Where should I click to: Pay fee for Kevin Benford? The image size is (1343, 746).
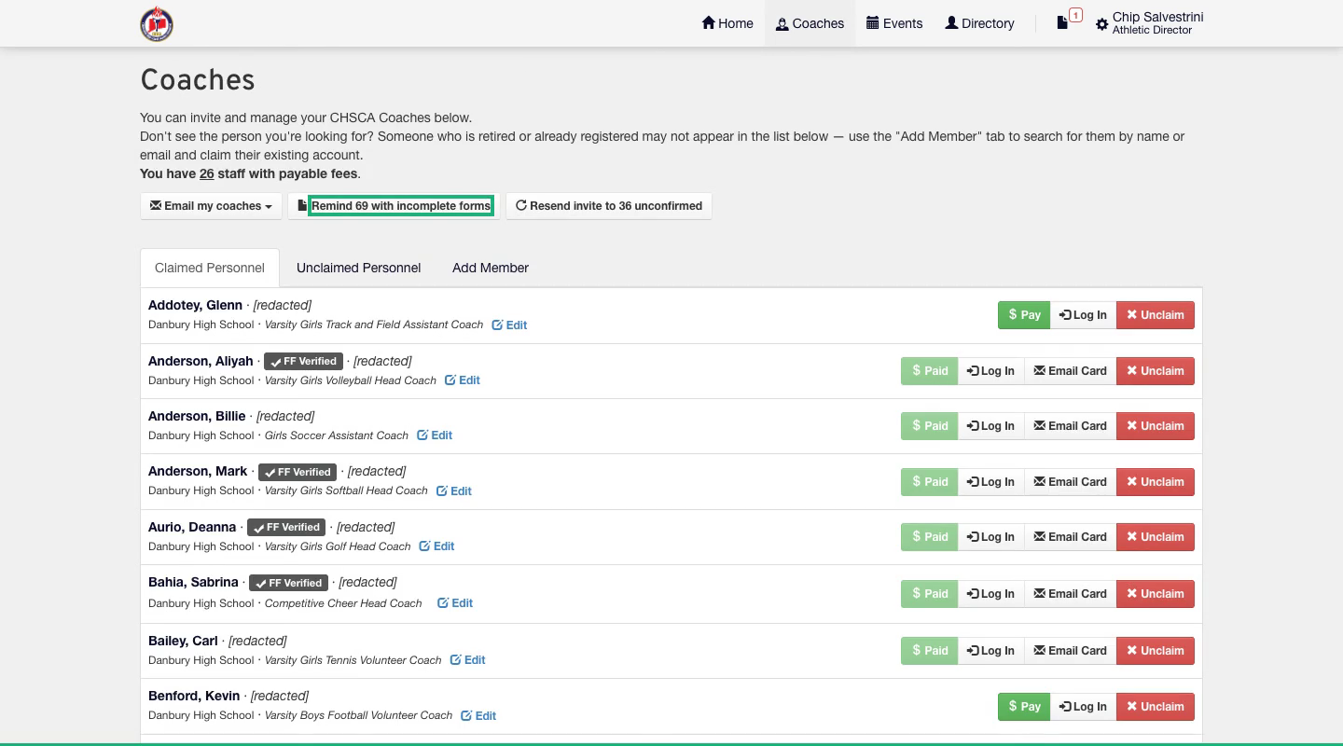click(x=1024, y=707)
